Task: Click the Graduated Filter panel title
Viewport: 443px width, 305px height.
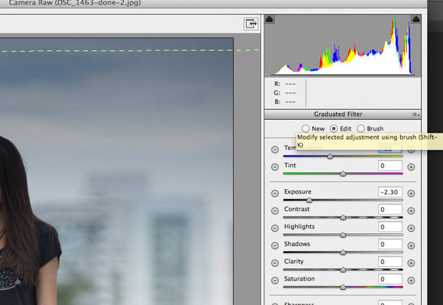Action: pos(338,114)
